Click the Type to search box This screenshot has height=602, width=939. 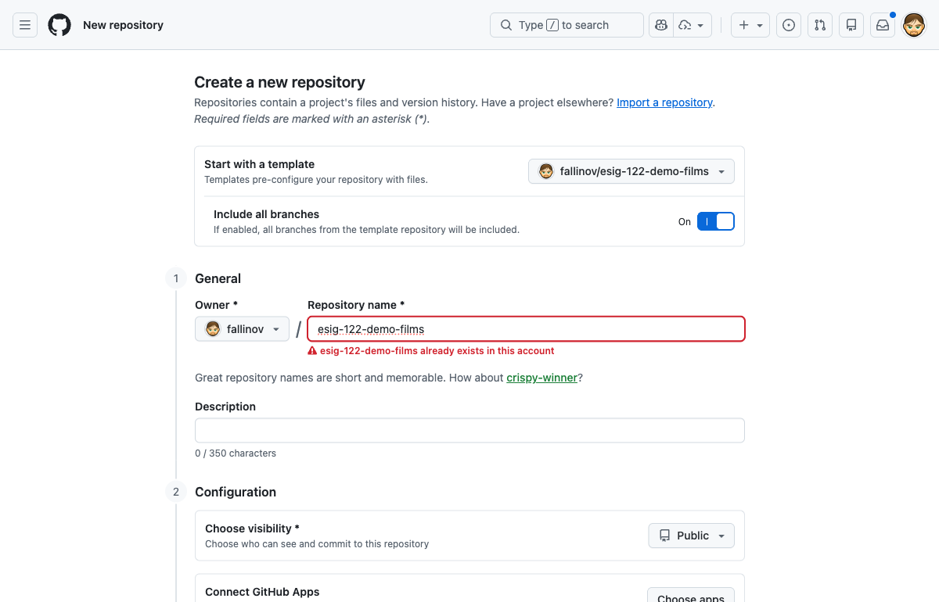[x=567, y=25]
